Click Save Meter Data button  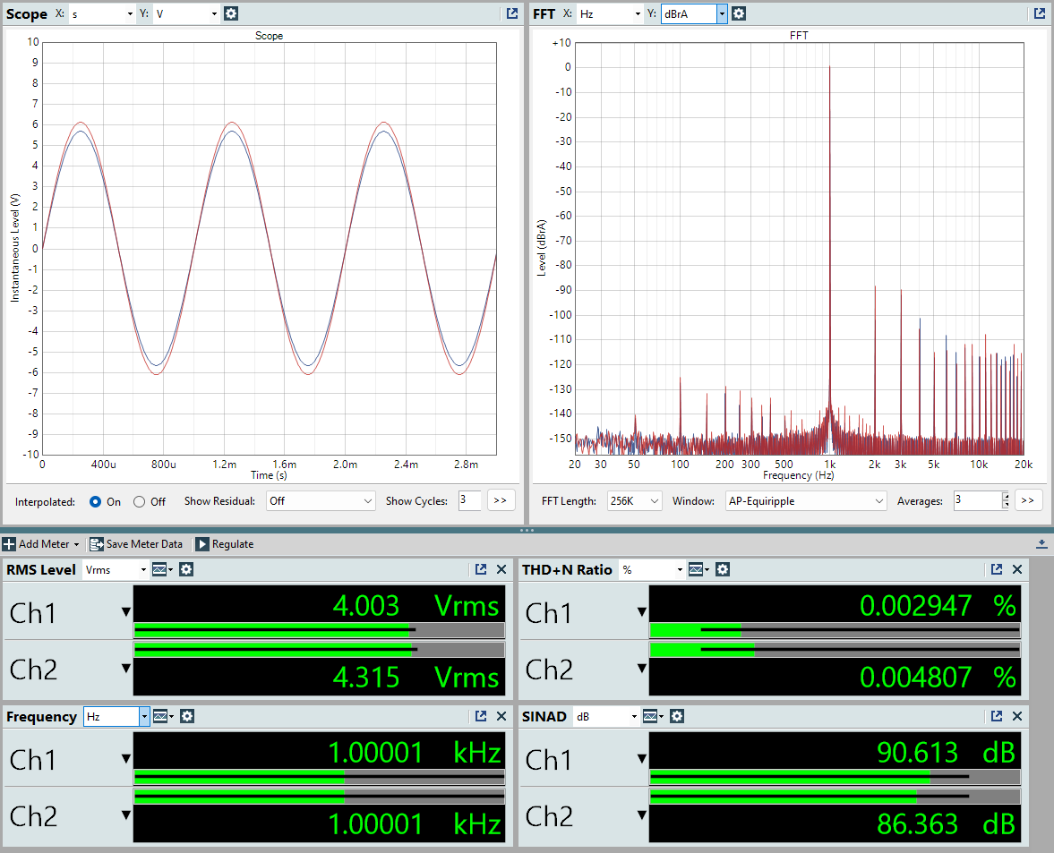pos(136,544)
